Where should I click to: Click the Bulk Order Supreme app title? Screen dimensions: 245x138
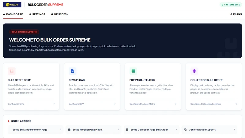(x=45, y=5)
